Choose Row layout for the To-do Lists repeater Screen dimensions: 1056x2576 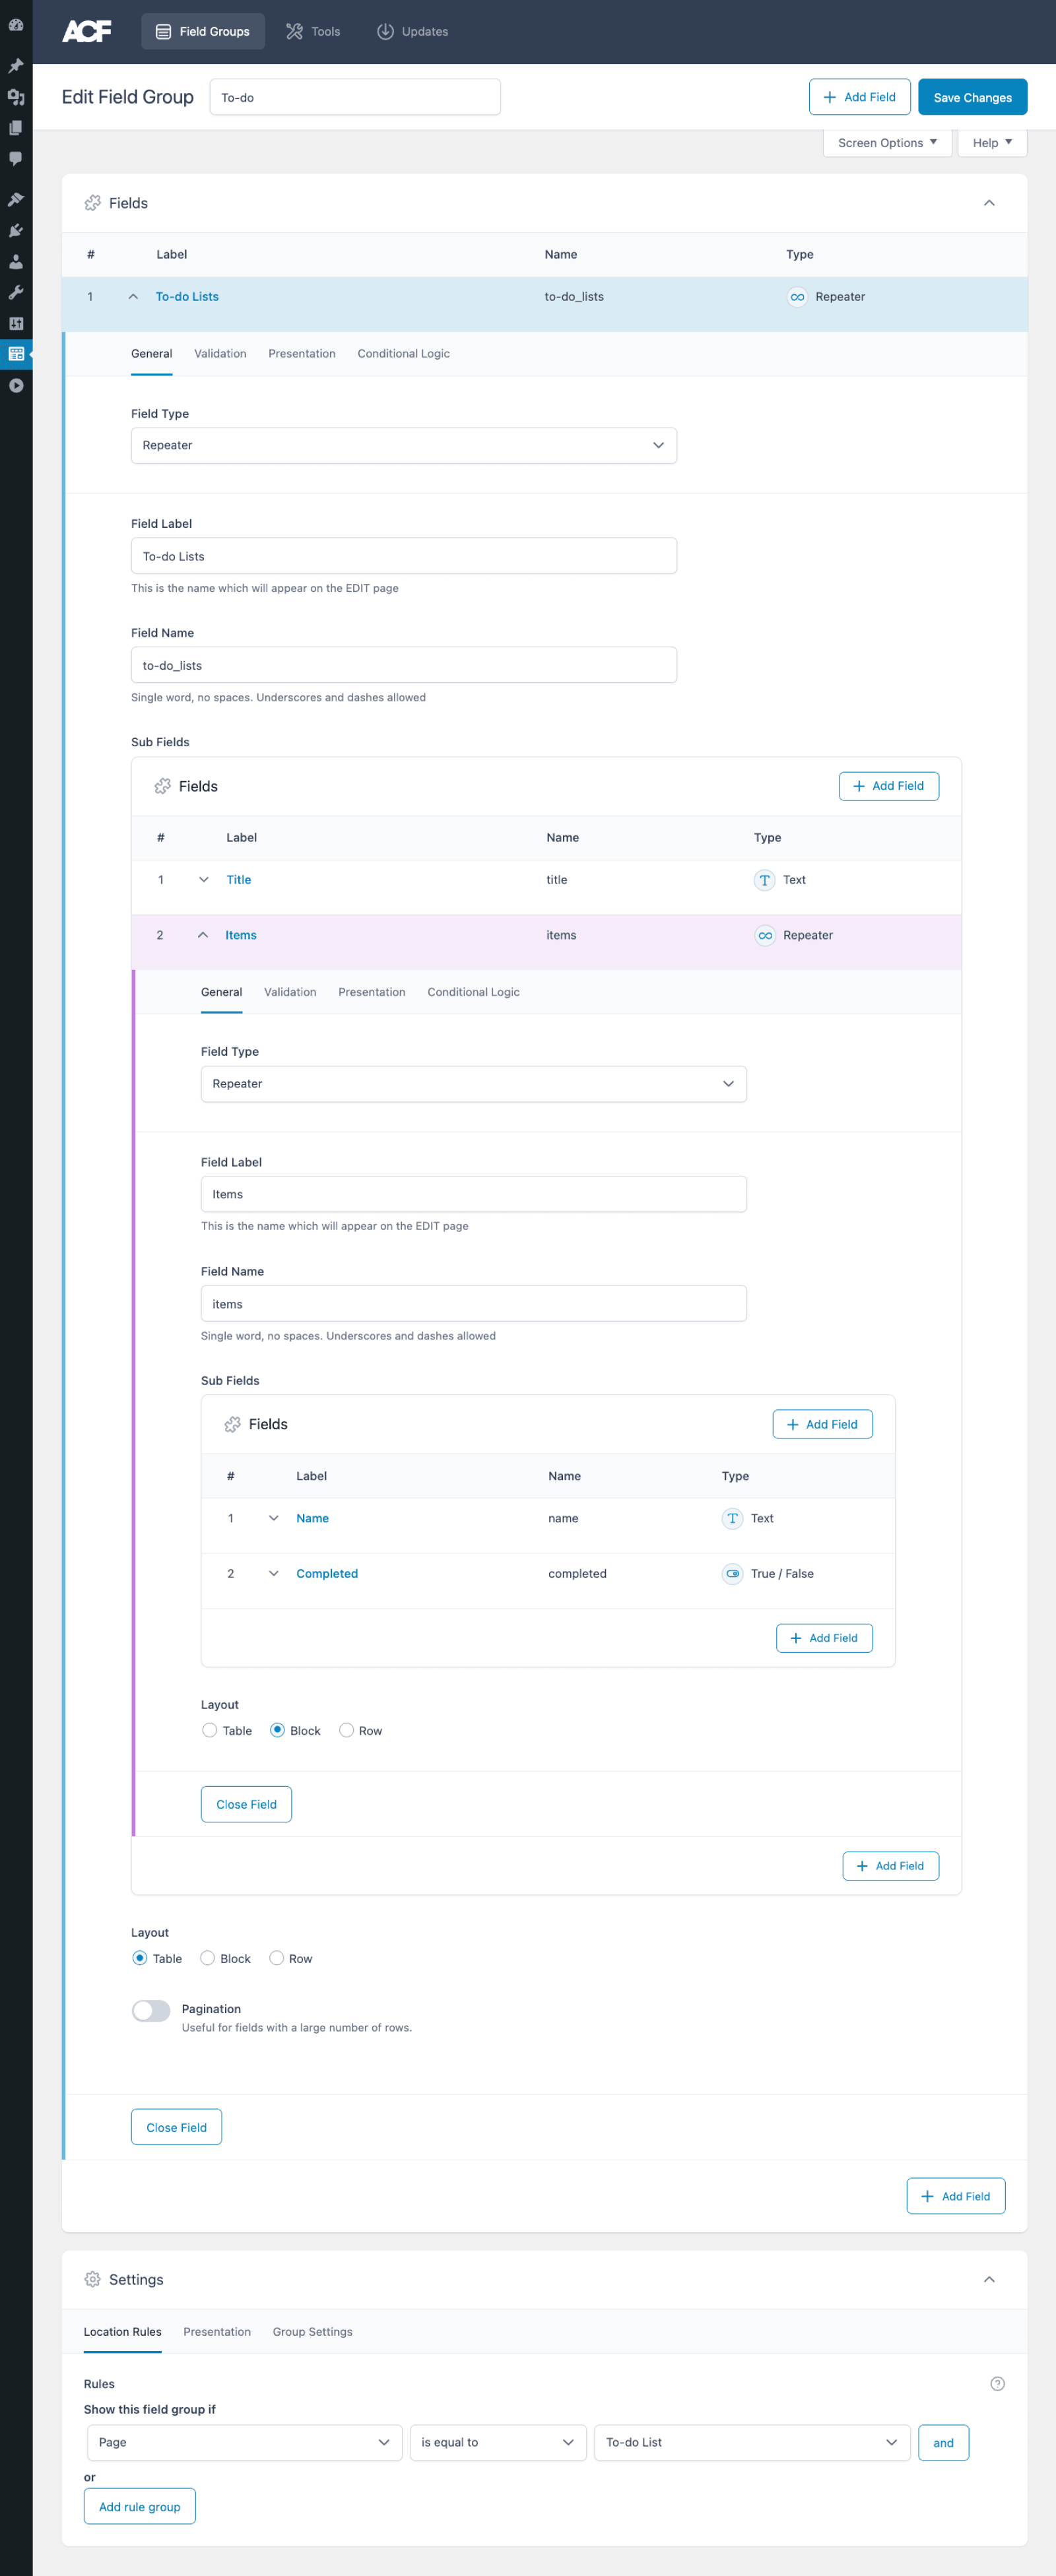[x=276, y=1958]
